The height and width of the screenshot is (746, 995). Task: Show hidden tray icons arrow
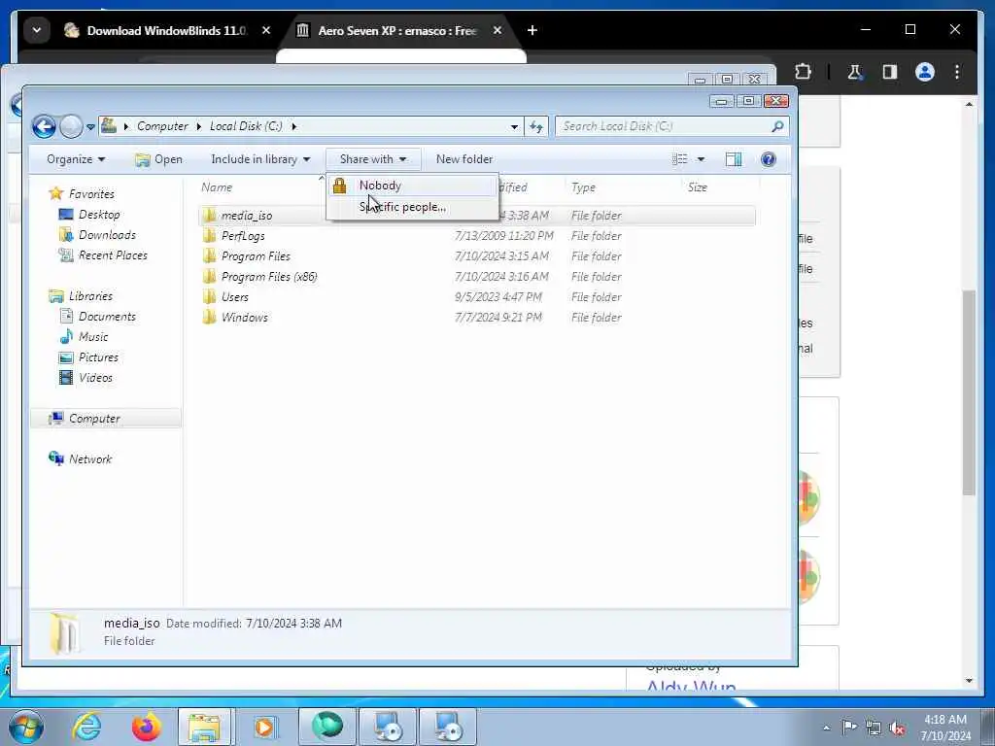826,728
